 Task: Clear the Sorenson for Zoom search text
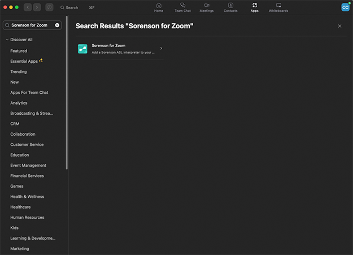pos(57,25)
